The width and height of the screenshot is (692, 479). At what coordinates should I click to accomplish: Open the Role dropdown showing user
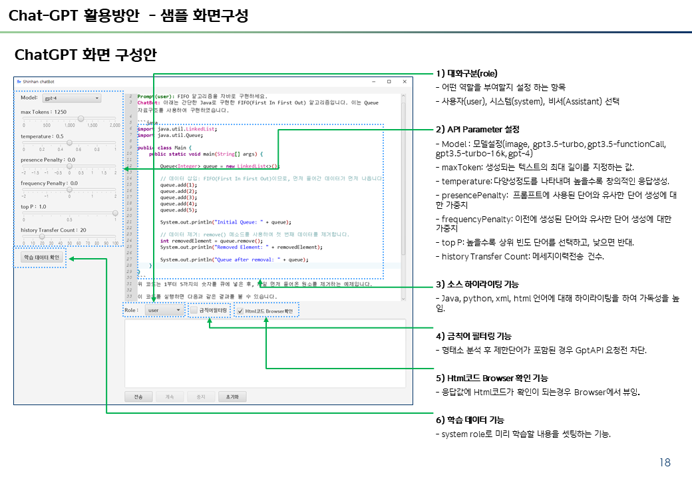(164, 310)
